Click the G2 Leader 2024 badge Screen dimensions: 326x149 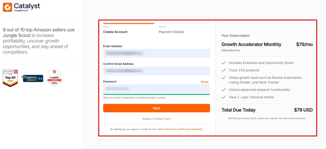click(54, 78)
